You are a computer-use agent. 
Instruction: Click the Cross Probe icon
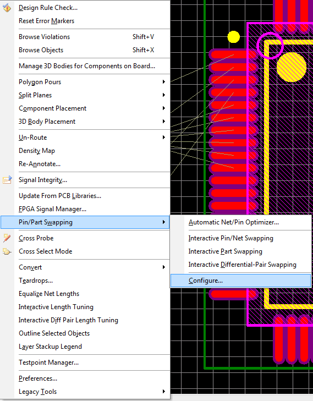7,238
